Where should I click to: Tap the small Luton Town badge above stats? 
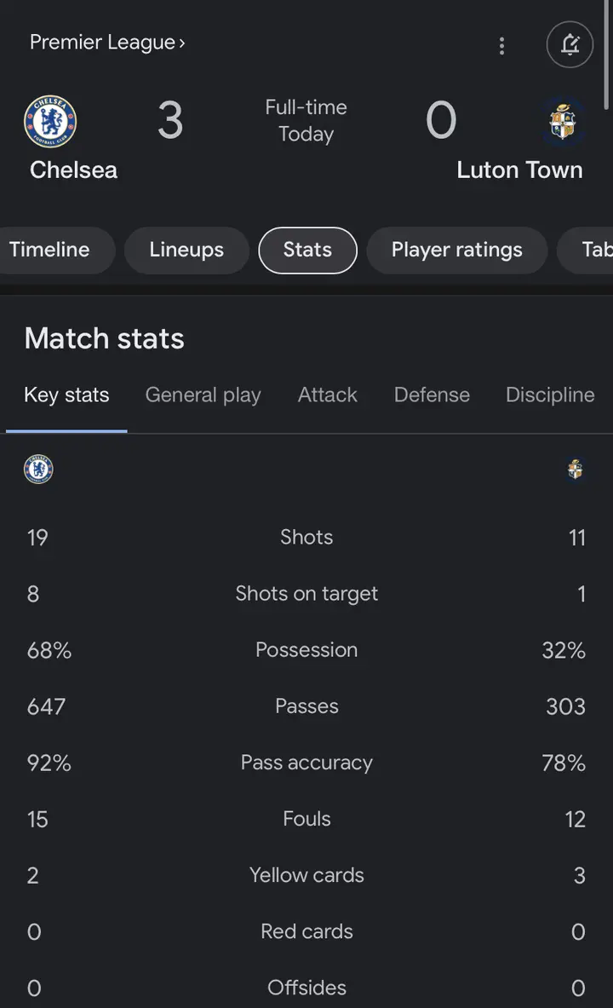coord(576,469)
